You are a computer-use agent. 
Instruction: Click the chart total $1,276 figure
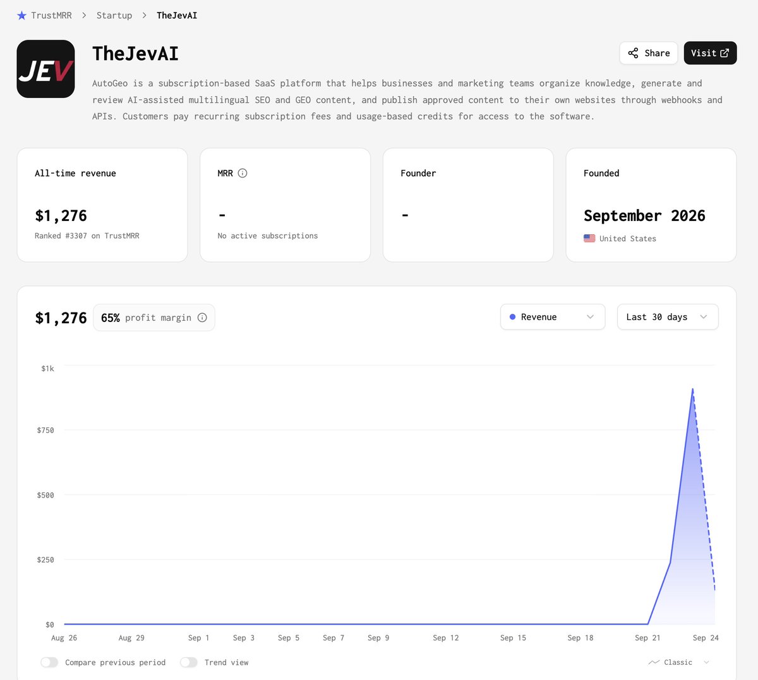61,318
